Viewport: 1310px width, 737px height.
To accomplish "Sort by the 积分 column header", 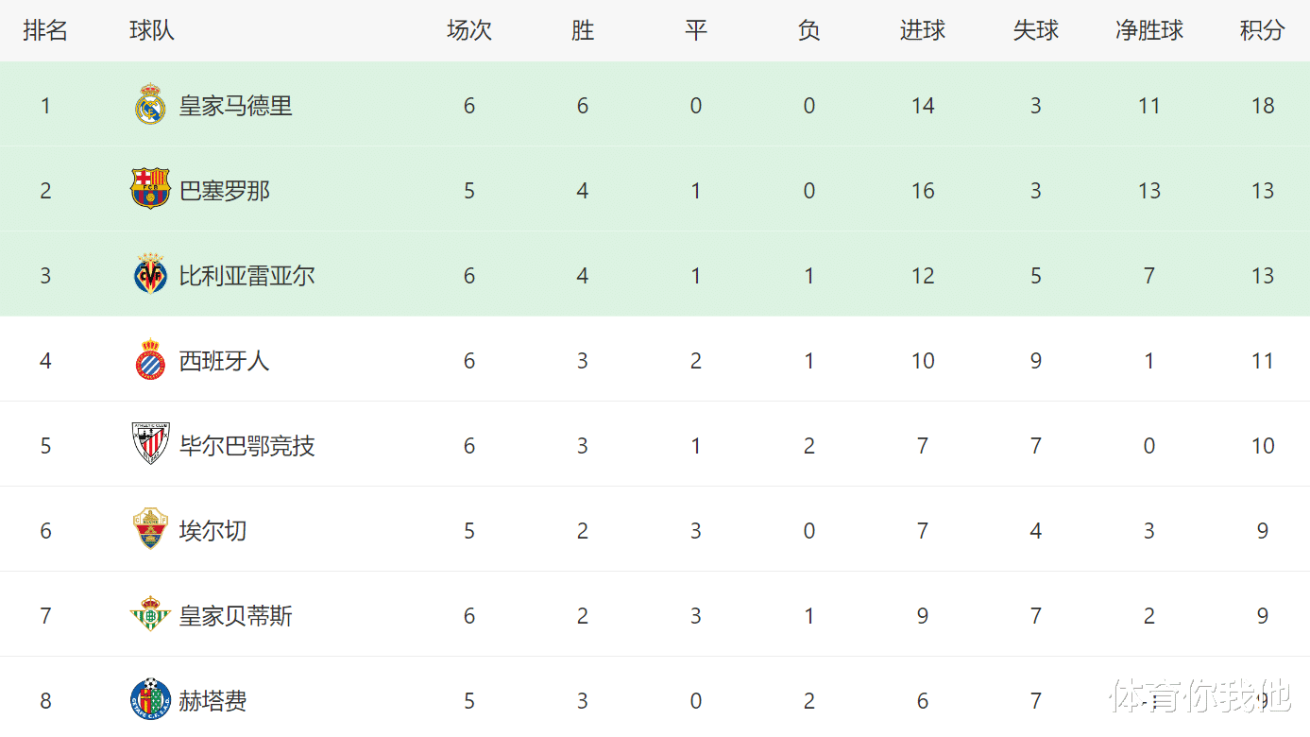I will pyautogui.click(x=1263, y=30).
